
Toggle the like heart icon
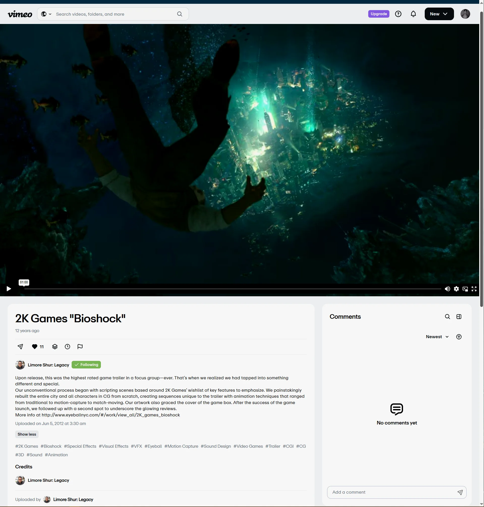[35, 346]
